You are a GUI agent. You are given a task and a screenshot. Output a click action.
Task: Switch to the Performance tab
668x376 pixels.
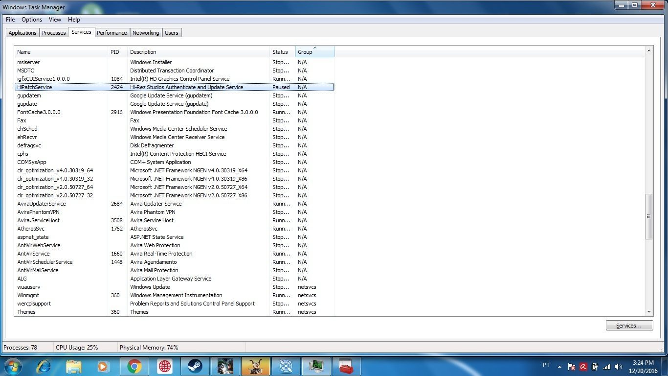click(111, 33)
